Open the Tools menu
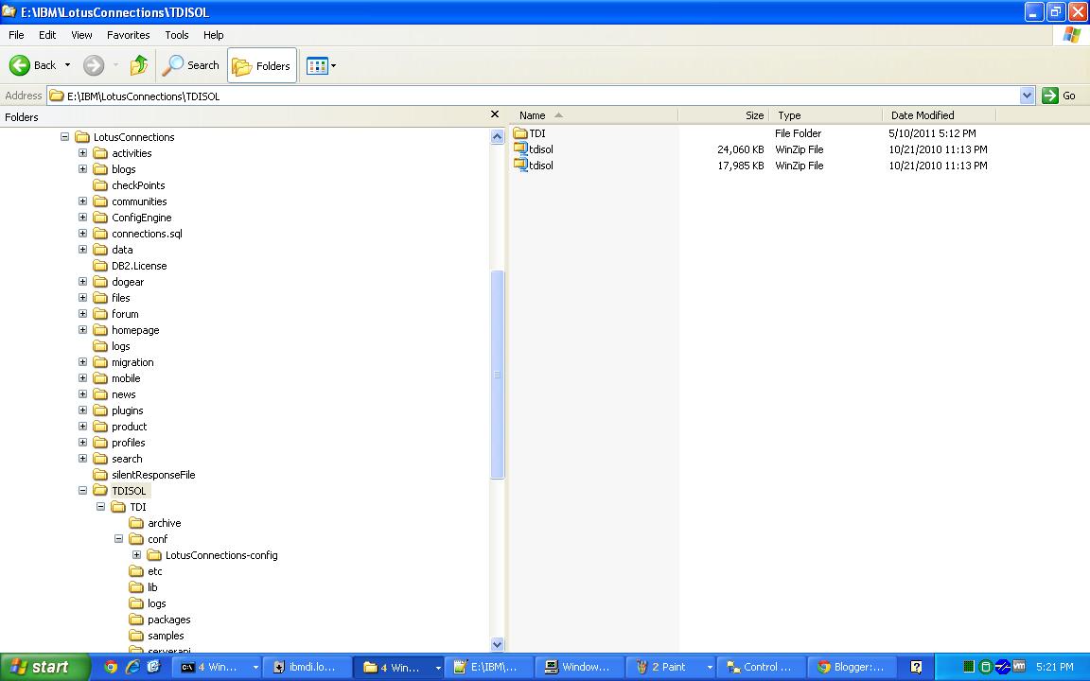This screenshot has height=681, width=1090. (x=177, y=35)
